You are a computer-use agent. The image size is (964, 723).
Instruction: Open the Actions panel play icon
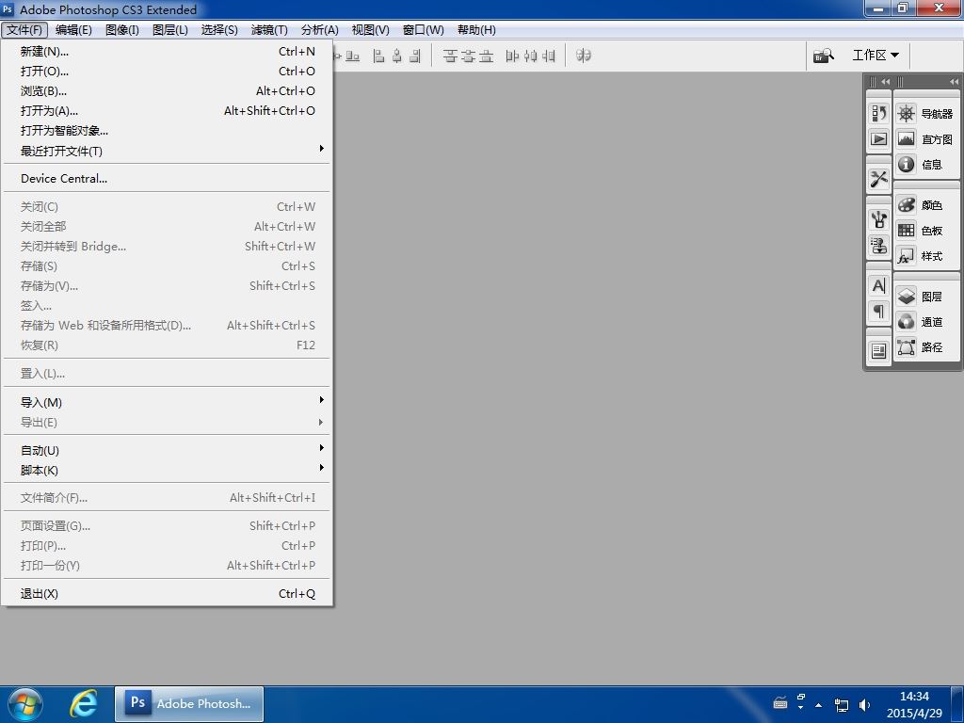click(x=878, y=139)
